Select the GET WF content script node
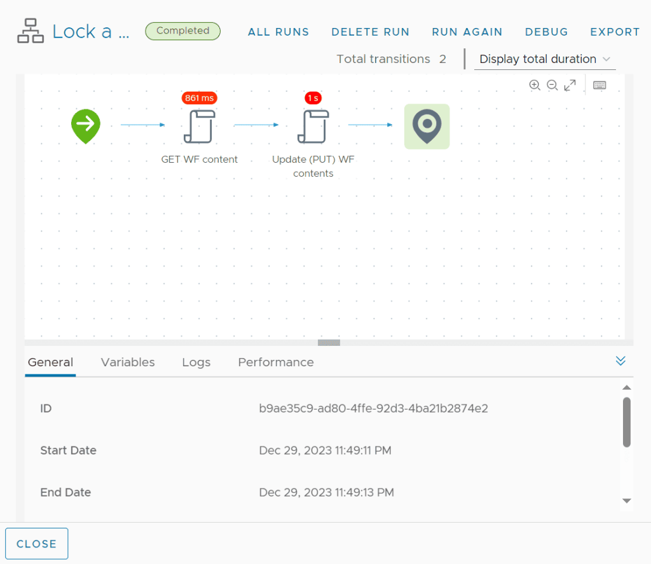The image size is (651, 564). coord(199,126)
